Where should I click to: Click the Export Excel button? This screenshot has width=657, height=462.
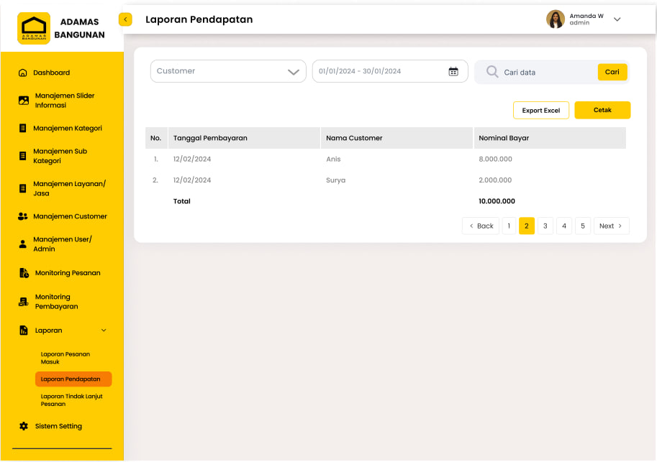click(541, 111)
